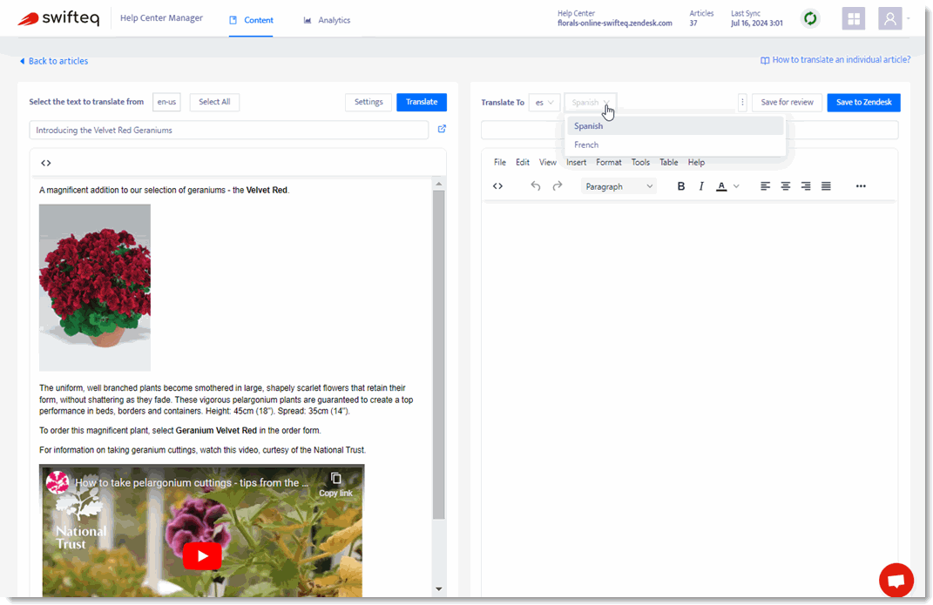Click the source article title field
Screen dimensions: 933x605
pyautogui.click(x=229, y=131)
